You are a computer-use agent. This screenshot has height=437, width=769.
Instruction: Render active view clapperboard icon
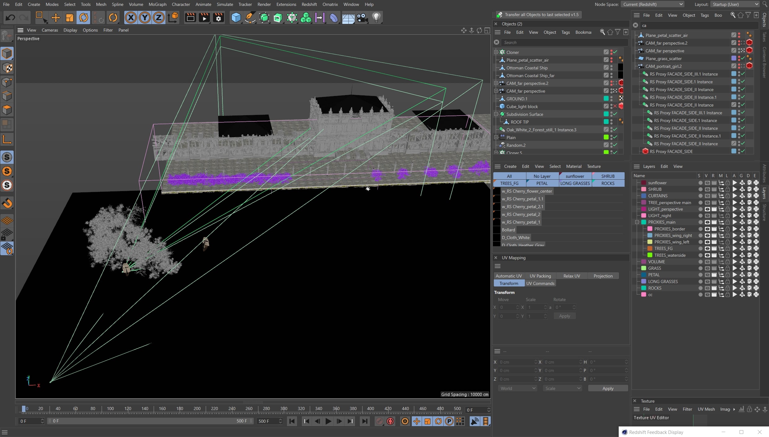tap(190, 17)
